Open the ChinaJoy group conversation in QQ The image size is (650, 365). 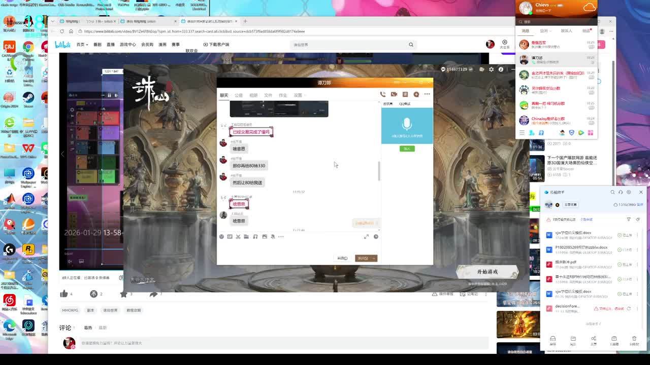(557, 120)
